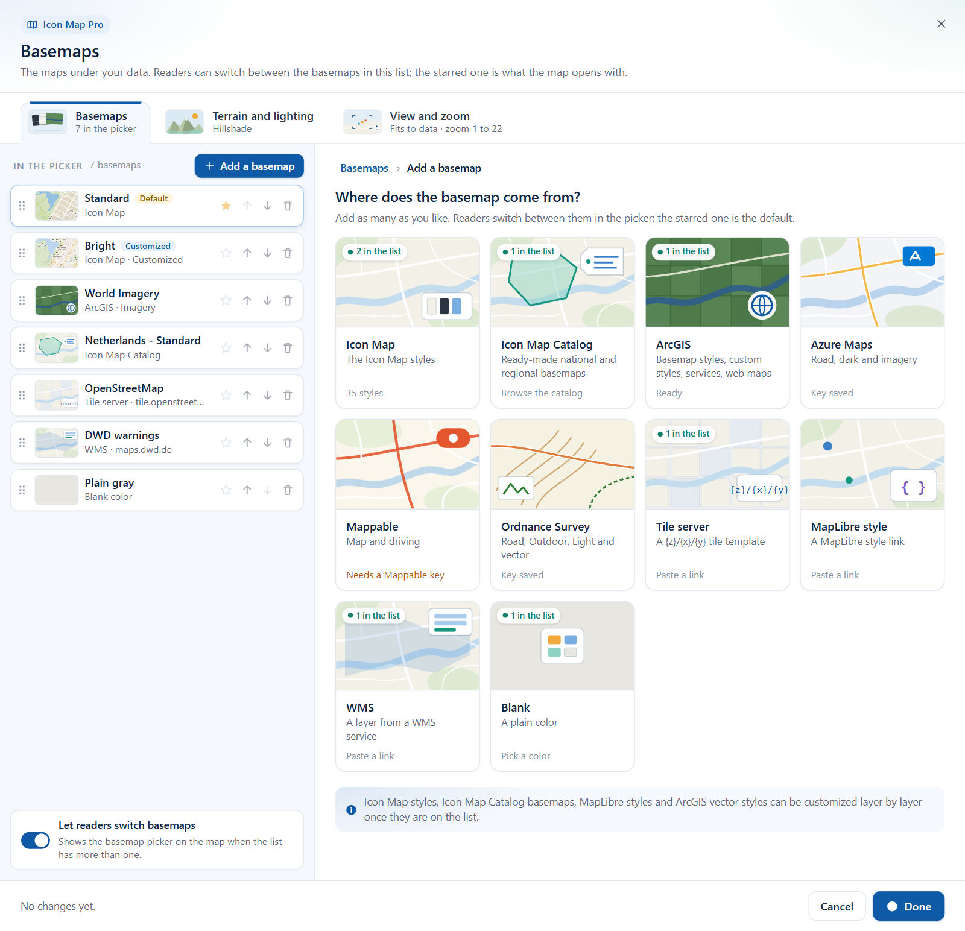This screenshot has height=931, width=965.
Task: Delete the World Imagery basemap
Action: [x=288, y=300]
